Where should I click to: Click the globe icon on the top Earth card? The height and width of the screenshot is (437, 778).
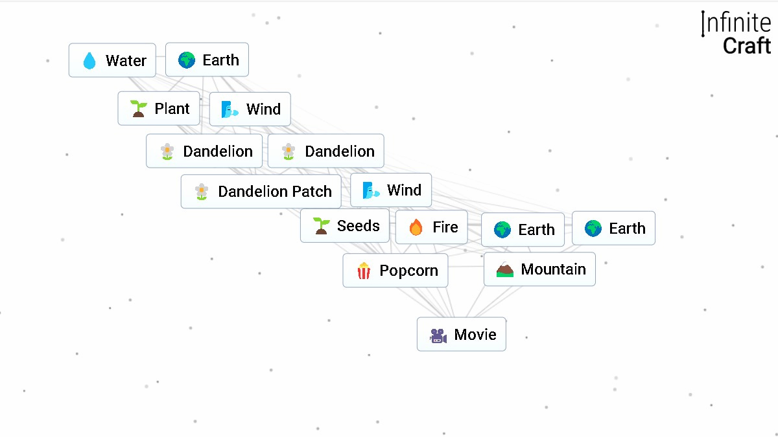pos(187,59)
